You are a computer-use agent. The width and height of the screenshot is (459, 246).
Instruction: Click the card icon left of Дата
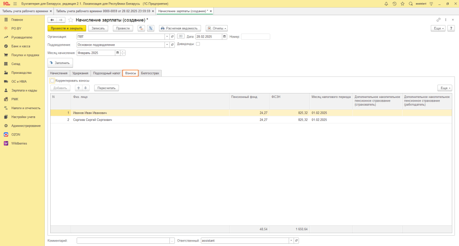(181, 36)
